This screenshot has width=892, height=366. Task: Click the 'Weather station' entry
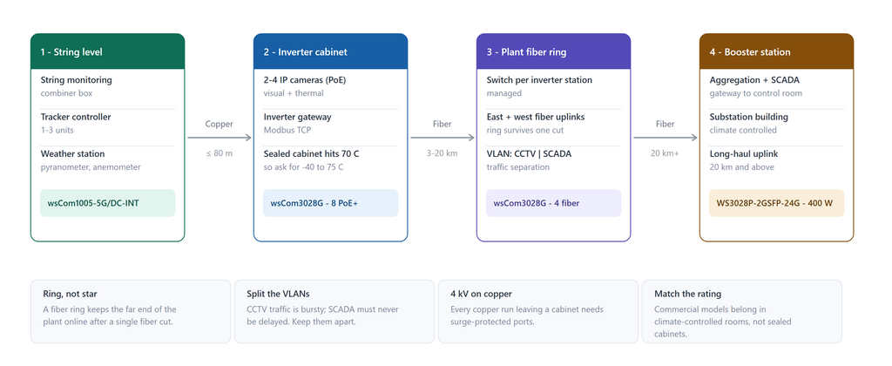(107, 160)
